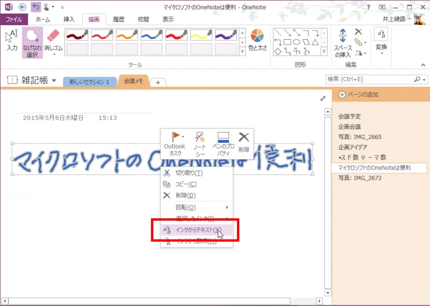Select the straight line shape
The height and width of the screenshot is (306, 430).
pyautogui.click(x=278, y=33)
